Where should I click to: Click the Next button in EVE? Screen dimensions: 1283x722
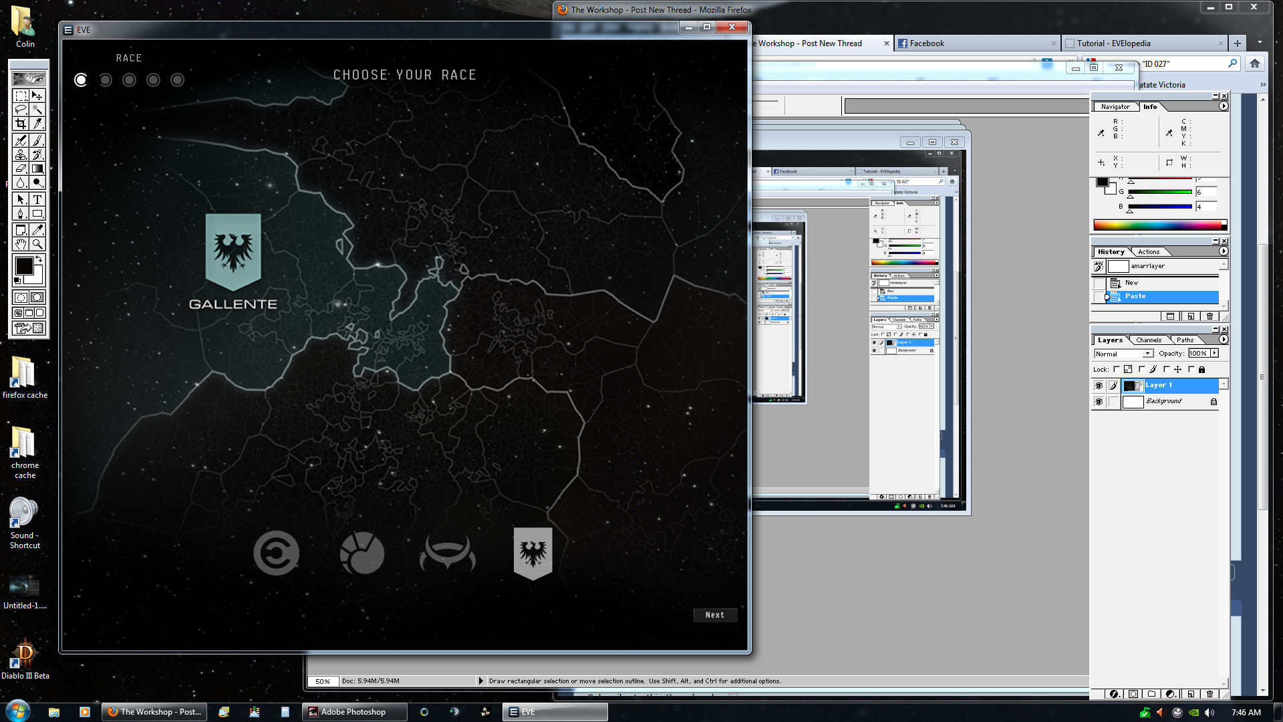[x=714, y=615]
